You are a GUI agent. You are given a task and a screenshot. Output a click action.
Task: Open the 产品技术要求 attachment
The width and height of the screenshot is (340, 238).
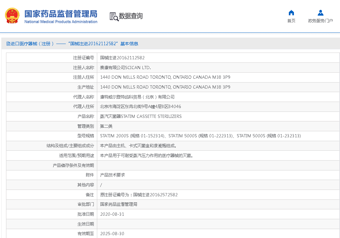tap(112, 175)
